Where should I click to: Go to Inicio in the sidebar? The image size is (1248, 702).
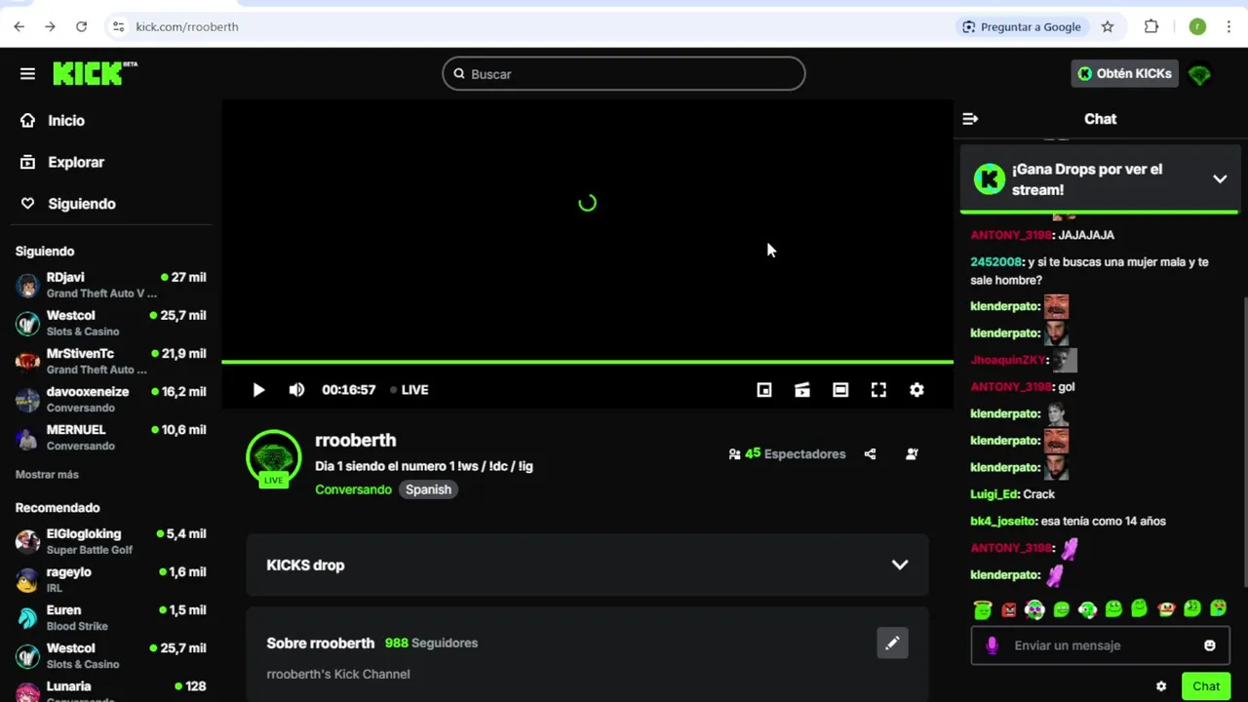[x=66, y=121]
